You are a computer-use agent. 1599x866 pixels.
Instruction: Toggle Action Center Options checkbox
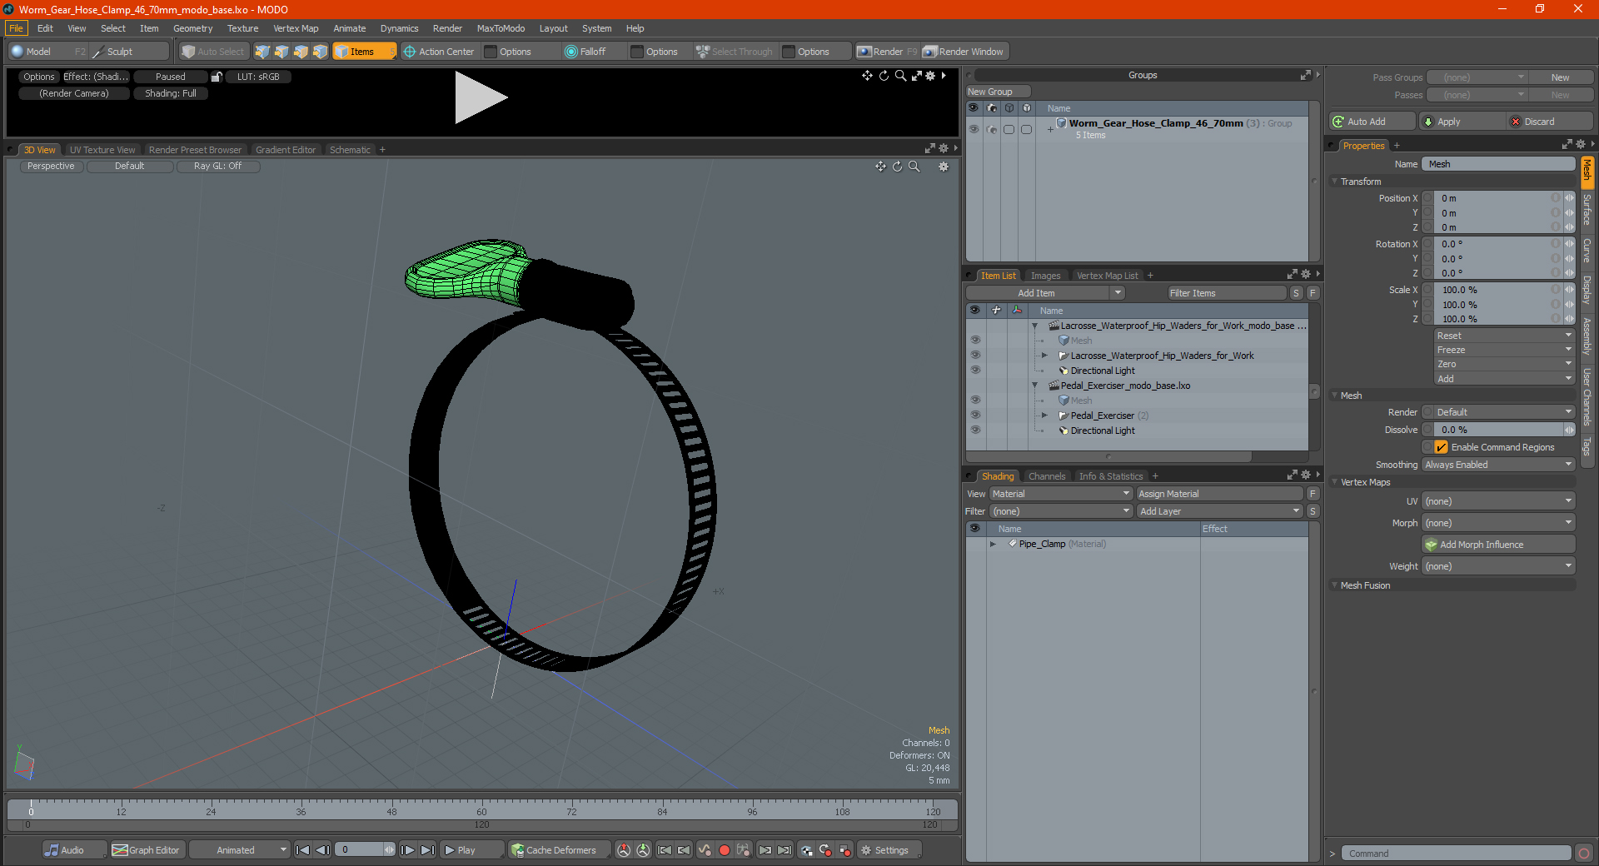(491, 52)
